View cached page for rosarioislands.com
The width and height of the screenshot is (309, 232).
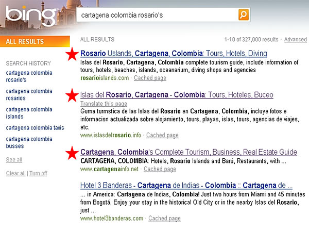click(150, 78)
